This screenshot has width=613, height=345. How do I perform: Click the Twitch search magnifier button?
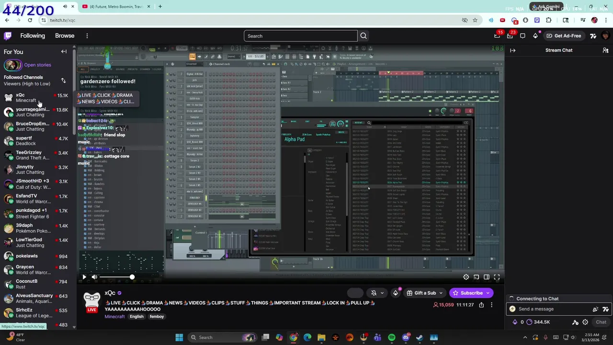pyautogui.click(x=363, y=36)
